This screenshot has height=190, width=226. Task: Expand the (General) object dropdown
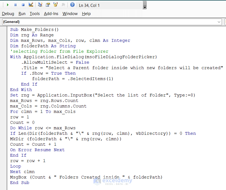tap(219, 22)
